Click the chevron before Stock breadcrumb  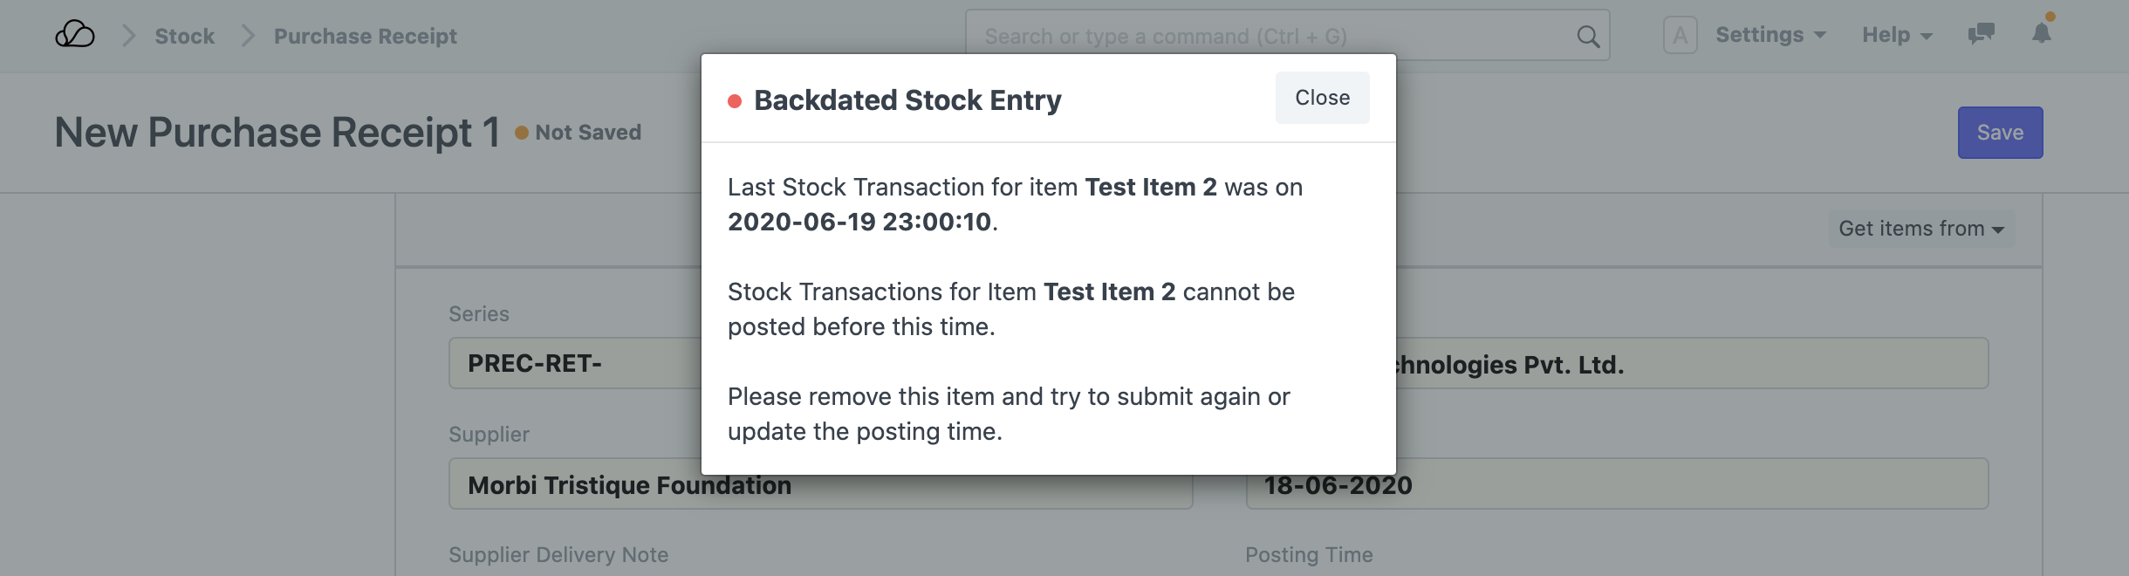point(128,36)
